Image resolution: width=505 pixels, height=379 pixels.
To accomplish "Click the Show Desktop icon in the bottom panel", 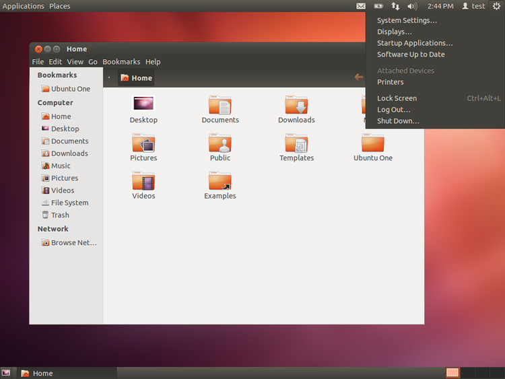I will [x=6, y=373].
